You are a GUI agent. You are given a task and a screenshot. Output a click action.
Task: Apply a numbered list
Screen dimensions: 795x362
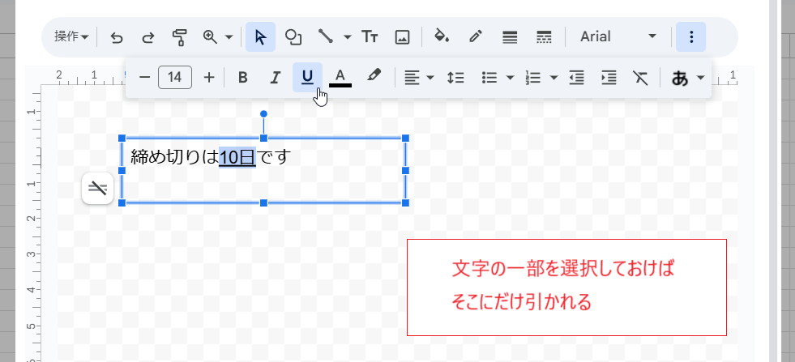pos(533,78)
